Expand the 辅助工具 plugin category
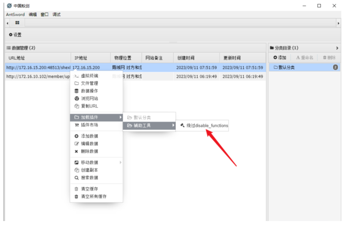353x225 pixels. pyautogui.click(x=149, y=126)
